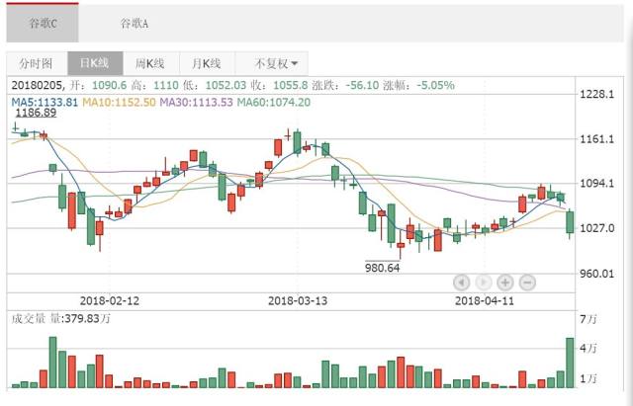
Task: Click the 1万 volume axis label
Action: tap(588, 378)
